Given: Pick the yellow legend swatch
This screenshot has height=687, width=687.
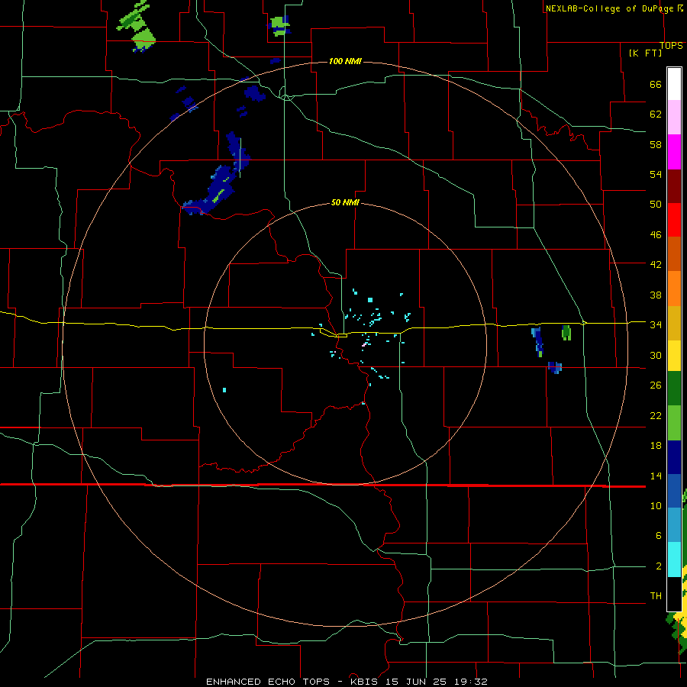Looking at the screenshot, I should pyautogui.click(x=674, y=356).
